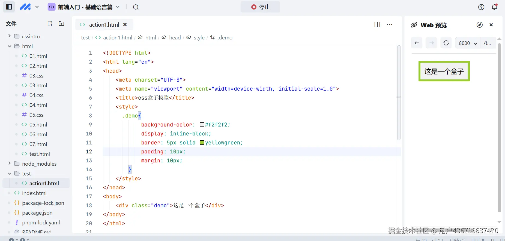
Task: Open 02.html in the file tree
Action: (38, 66)
